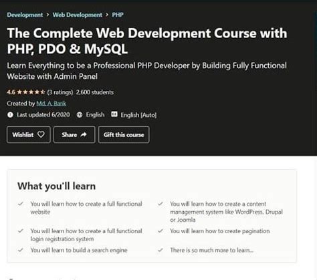
Task: Click the 2,600 students text
Action: (x=95, y=92)
